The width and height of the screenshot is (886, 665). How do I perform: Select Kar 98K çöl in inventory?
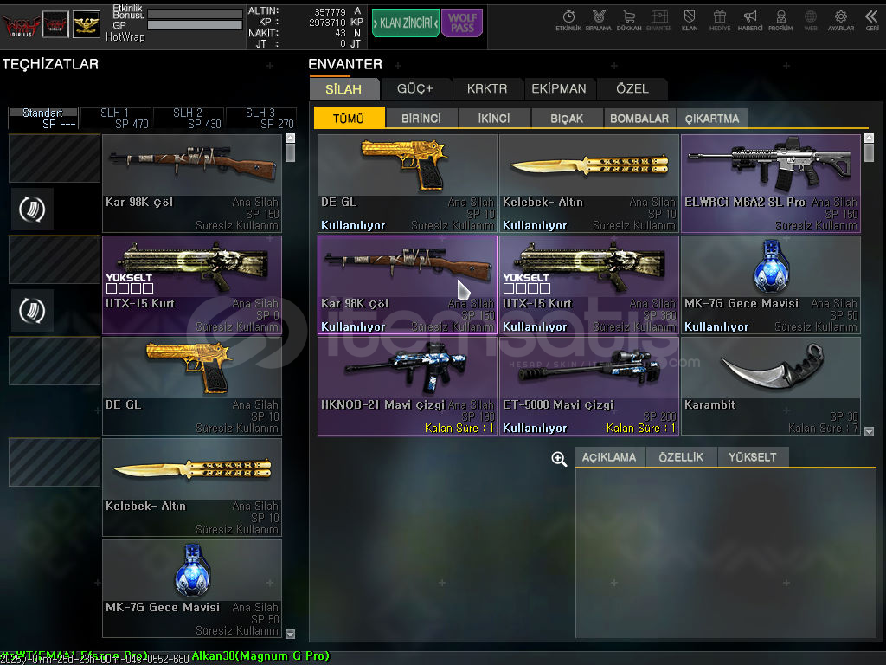408,285
